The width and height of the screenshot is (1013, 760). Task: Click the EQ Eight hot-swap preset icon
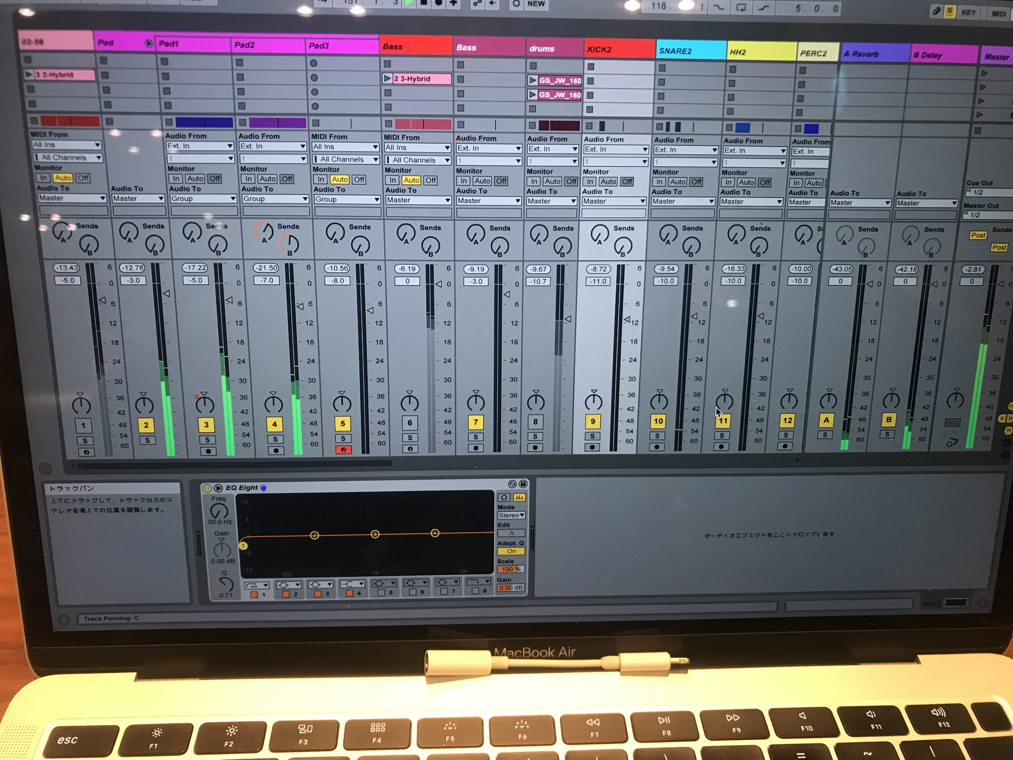click(x=512, y=484)
